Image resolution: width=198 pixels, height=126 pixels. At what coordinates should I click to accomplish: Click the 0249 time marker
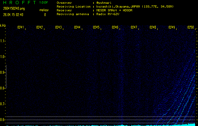coord(172,27)
